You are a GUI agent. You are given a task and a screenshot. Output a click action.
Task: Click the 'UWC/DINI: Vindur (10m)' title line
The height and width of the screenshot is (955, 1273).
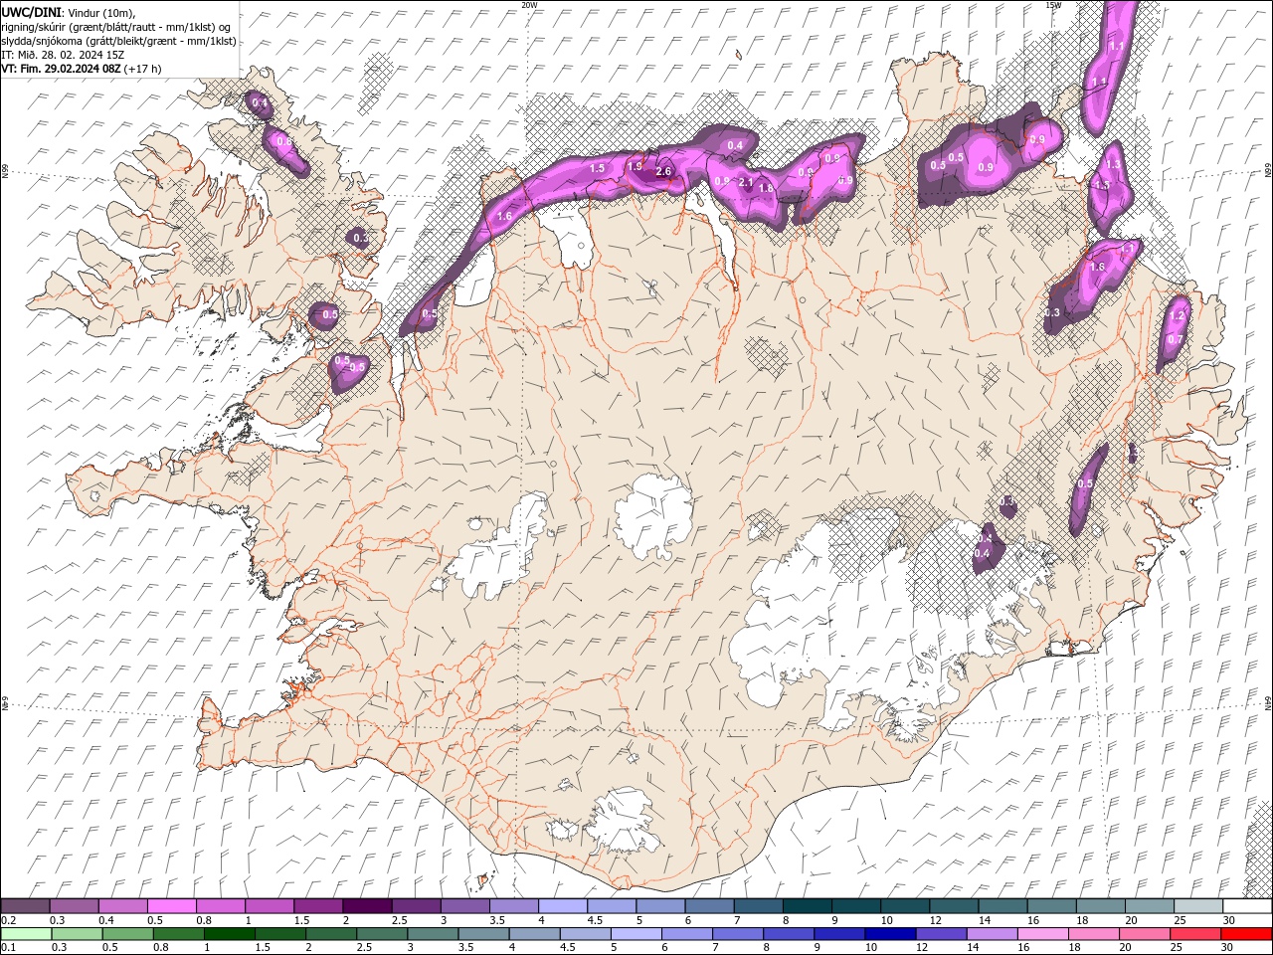[69, 11]
